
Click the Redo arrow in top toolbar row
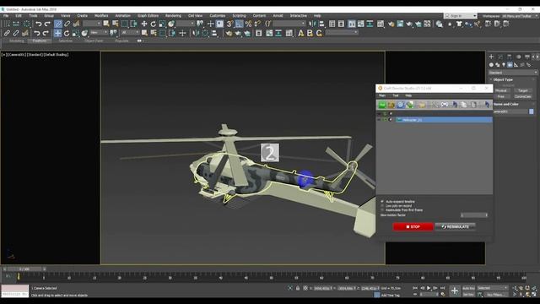pos(47,24)
